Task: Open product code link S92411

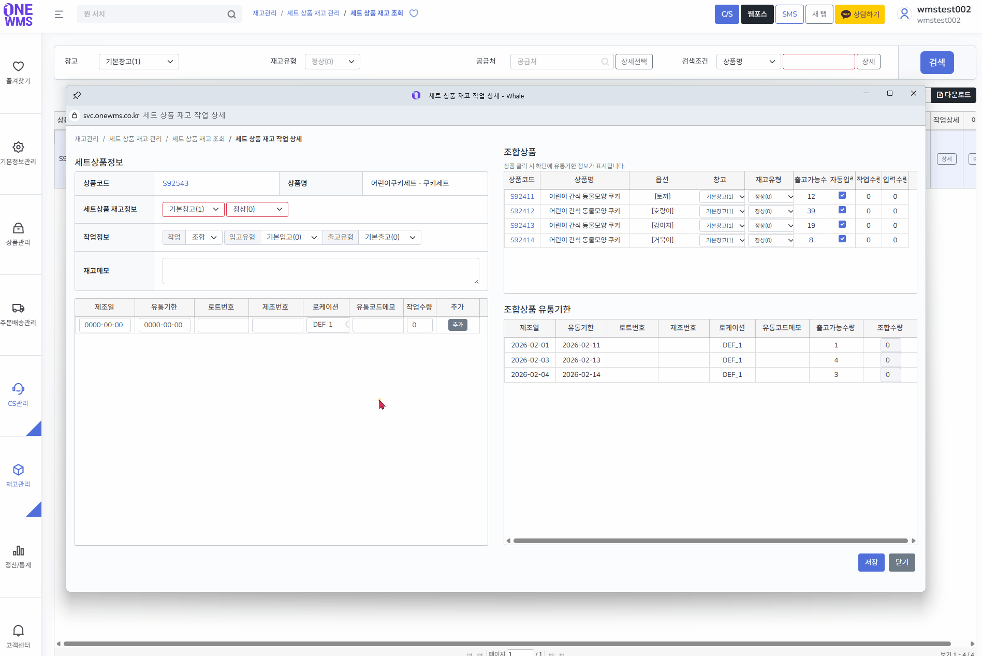Action: coord(522,197)
